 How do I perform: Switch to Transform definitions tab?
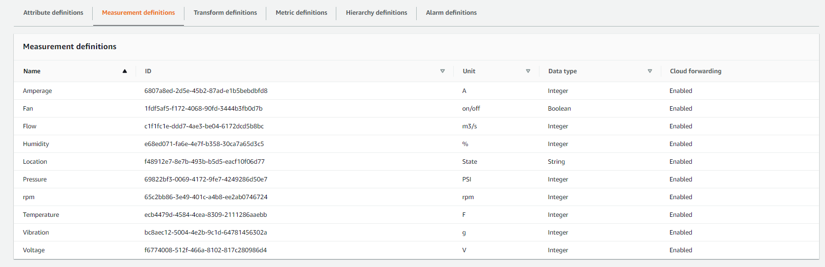click(225, 13)
